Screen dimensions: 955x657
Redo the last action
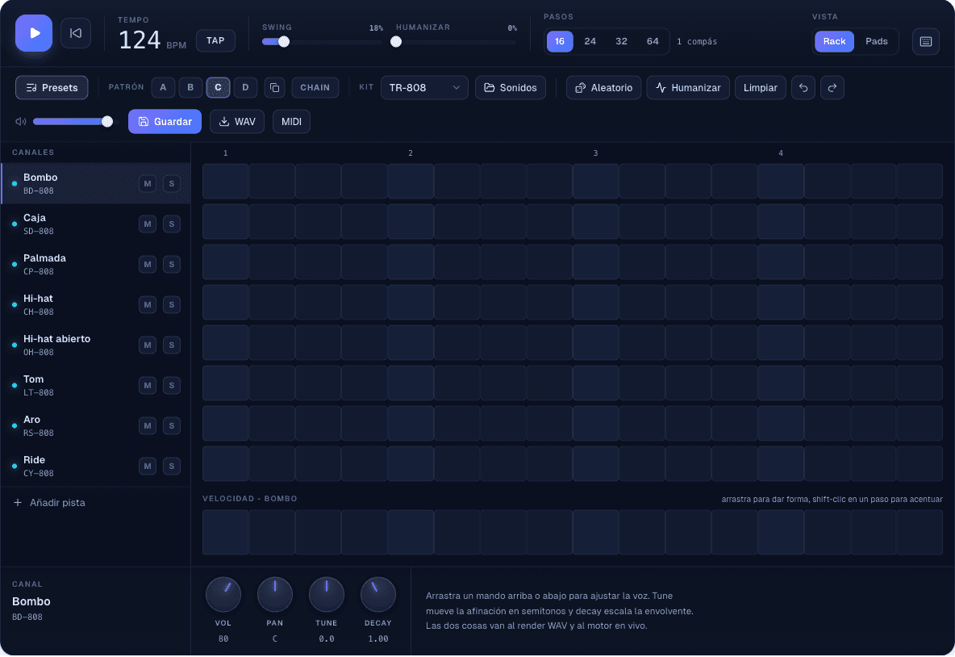click(832, 88)
